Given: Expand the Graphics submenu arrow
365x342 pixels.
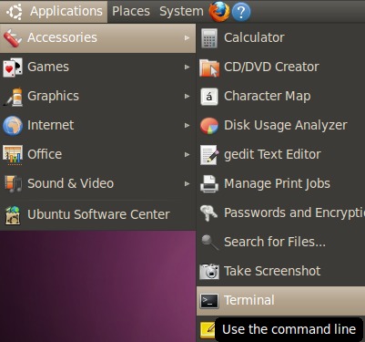Looking at the screenshot, I should point(187,96).
